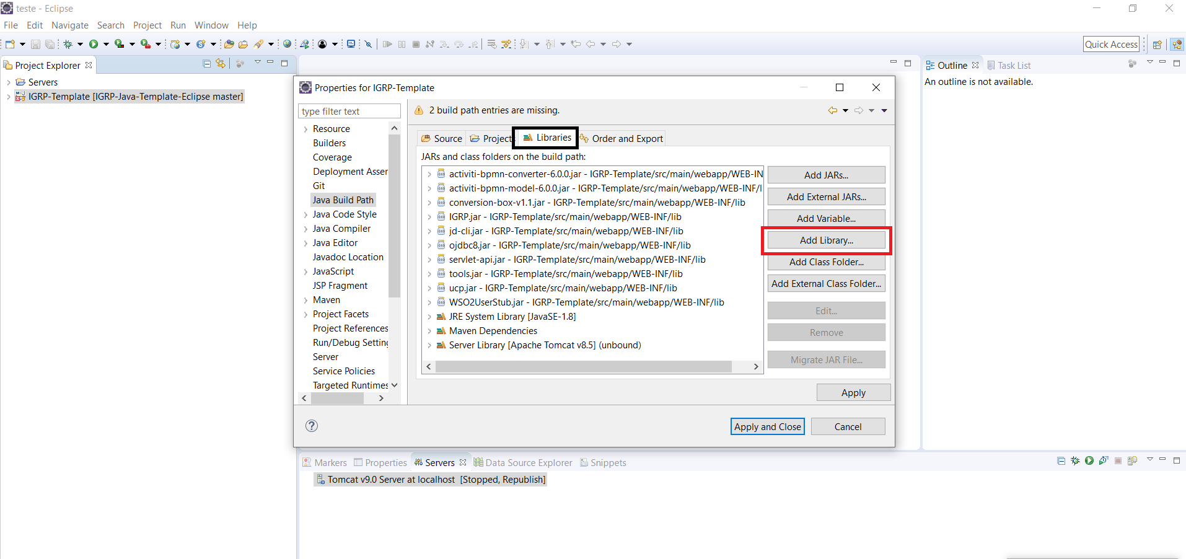The width and height of the screenshot is (1186, 559).
Task: Expand JRE System Library entry
Action: coord(429,317)
